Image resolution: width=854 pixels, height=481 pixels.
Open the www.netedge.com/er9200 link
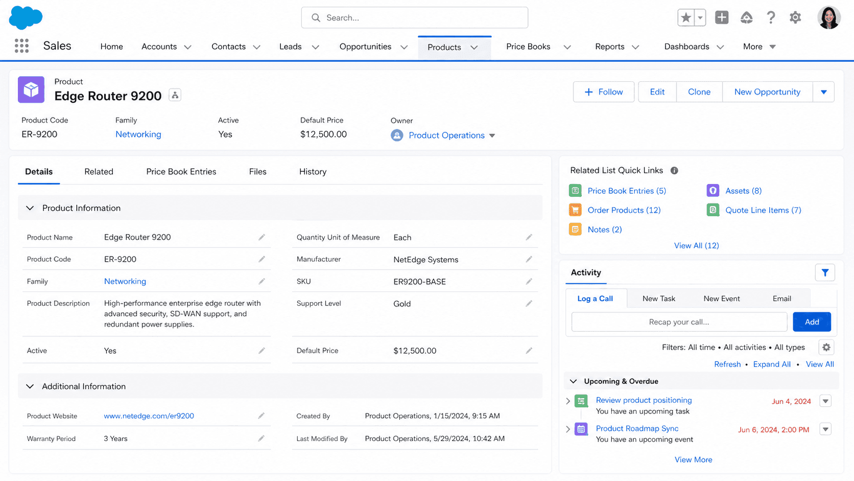[149, 416]
